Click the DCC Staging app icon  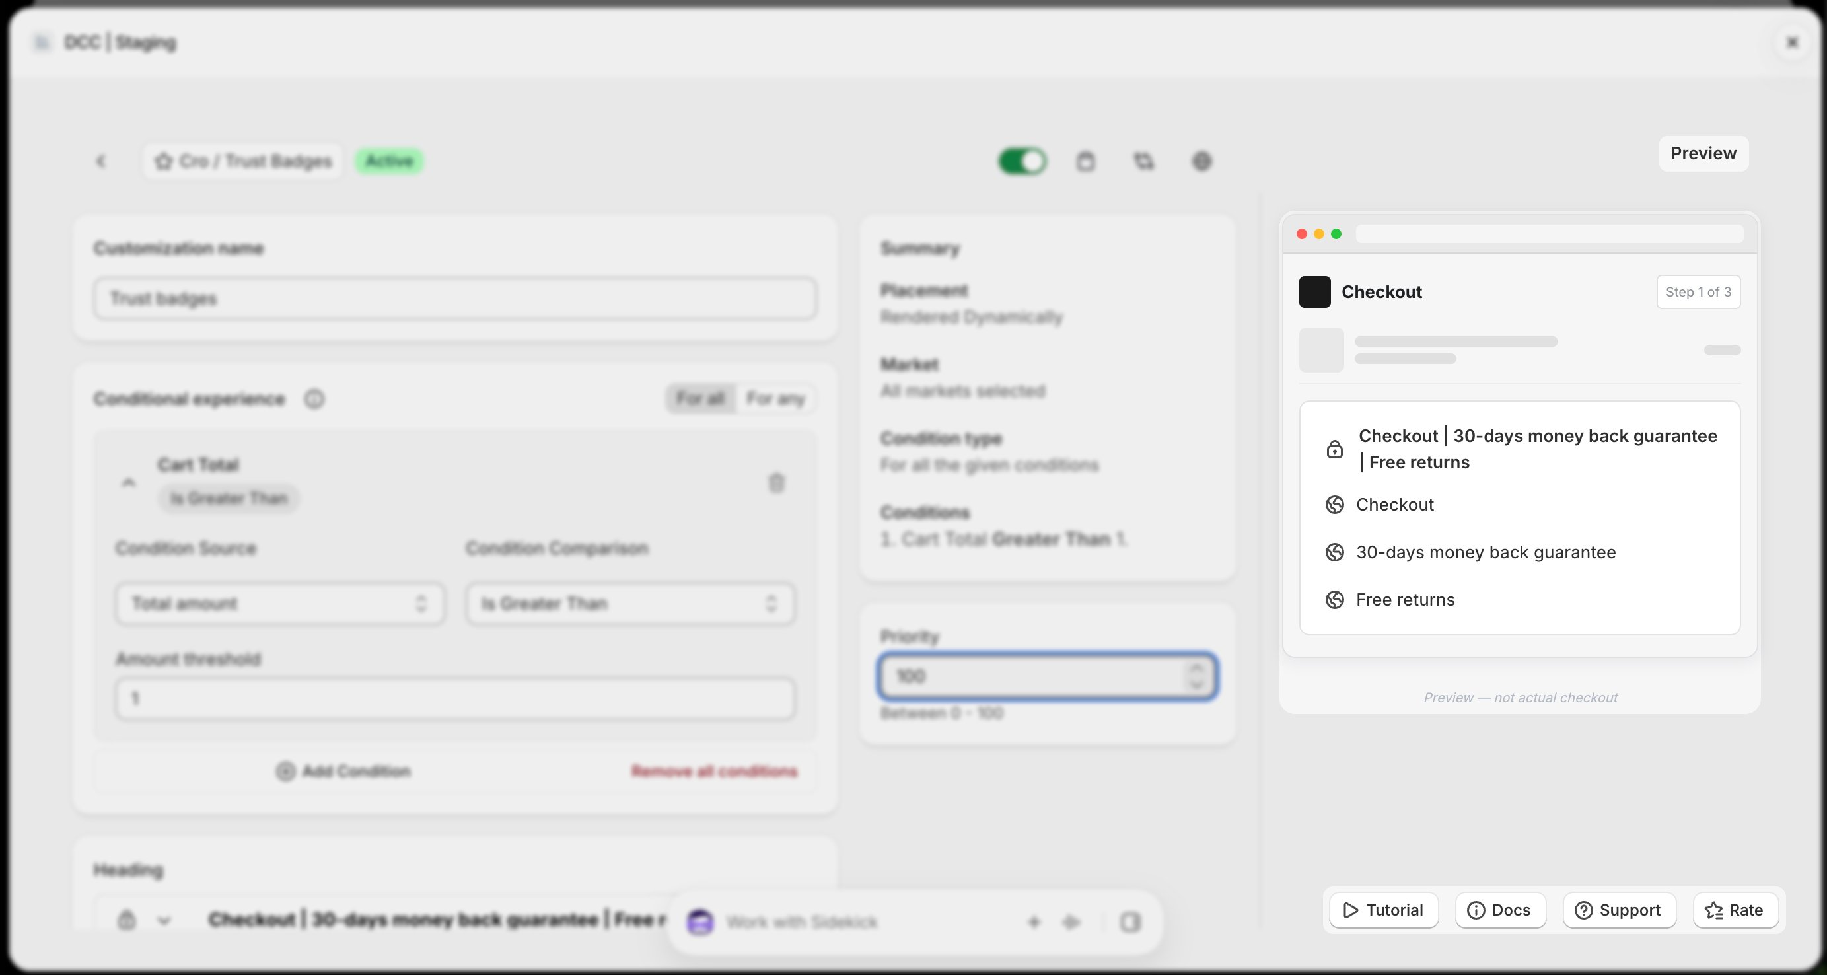coord(42,42)
